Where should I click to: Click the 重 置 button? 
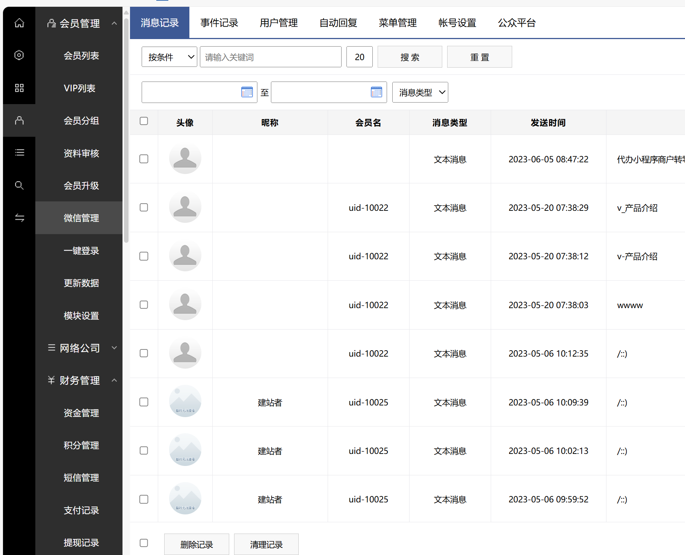click(479, 57)
